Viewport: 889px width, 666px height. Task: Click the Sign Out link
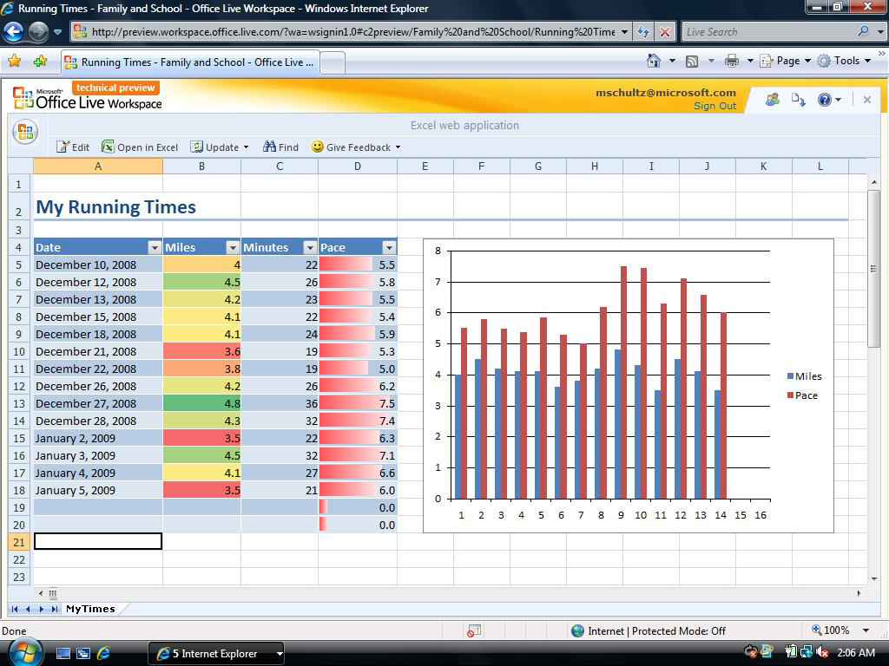tap(714, 106)
